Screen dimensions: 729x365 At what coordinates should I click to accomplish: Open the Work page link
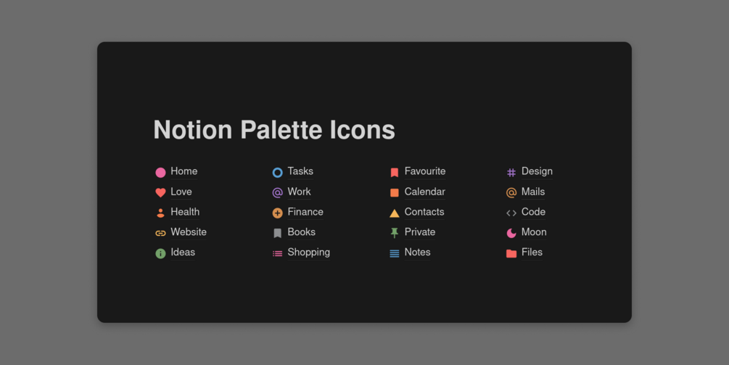tap(299, 192)
